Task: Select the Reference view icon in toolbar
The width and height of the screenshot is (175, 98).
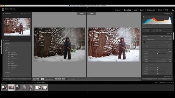Action: click(38, 79)
